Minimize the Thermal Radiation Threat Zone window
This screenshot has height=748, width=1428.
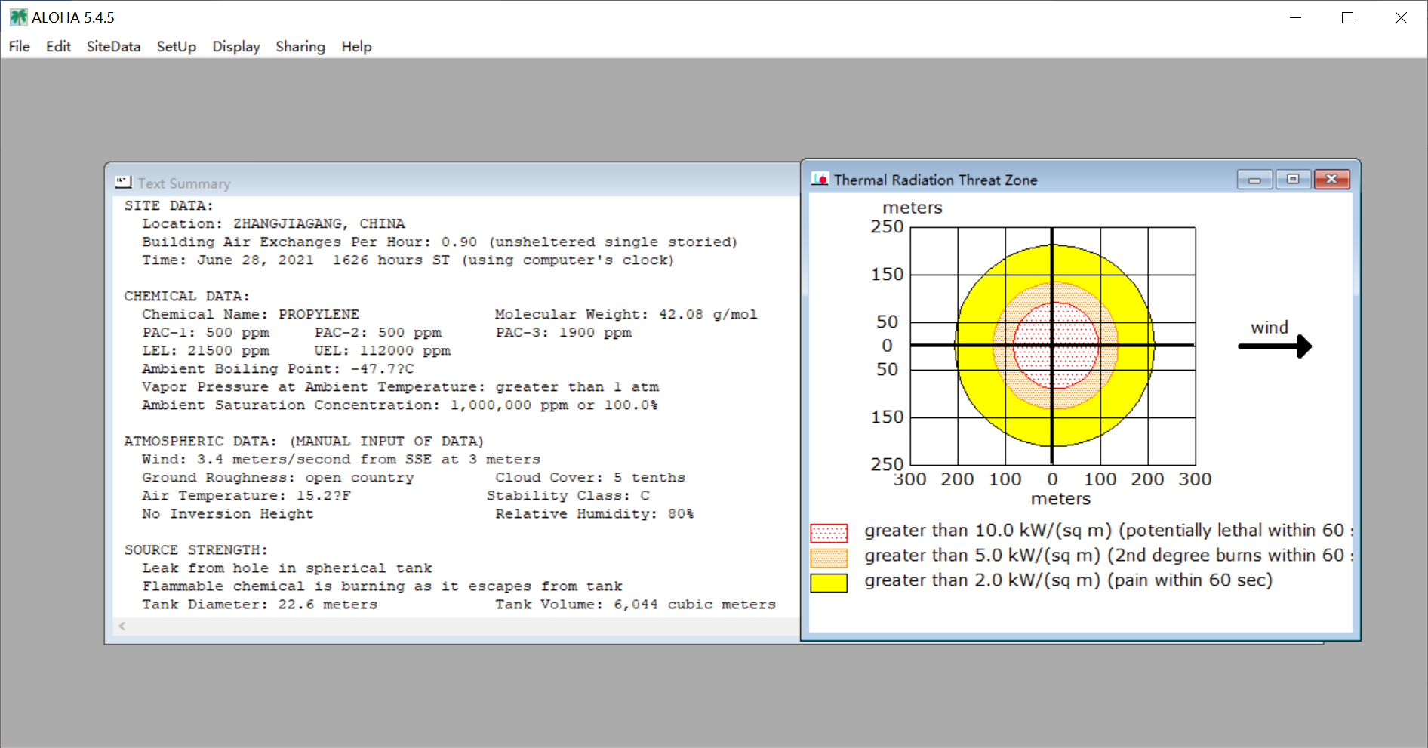pos(1255,180)
